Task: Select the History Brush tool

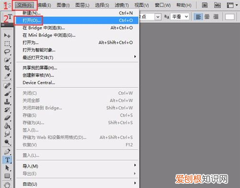Action: coord(7,110)
